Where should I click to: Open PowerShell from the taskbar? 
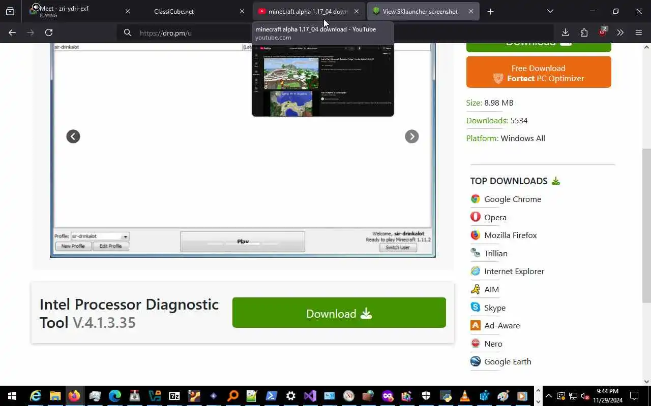[271, 396]
